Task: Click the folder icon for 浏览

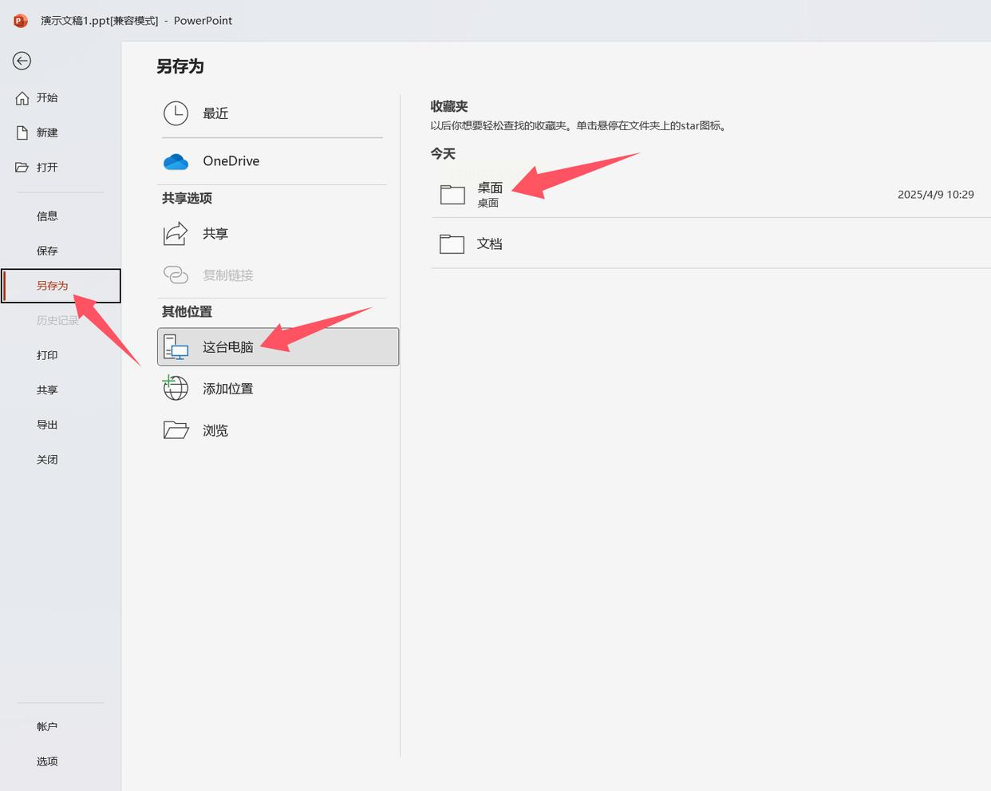Action: (176, 430)
